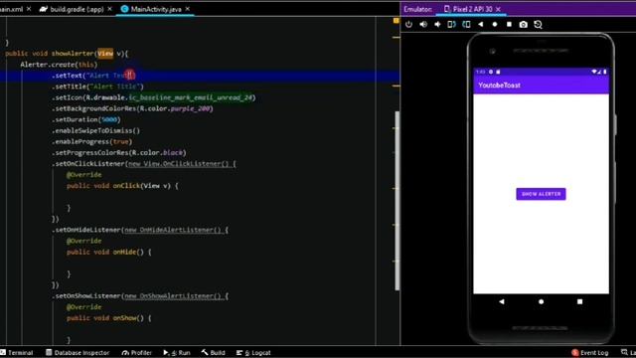
Task: Open the Terminal tool window
Action: pos(17,352)
